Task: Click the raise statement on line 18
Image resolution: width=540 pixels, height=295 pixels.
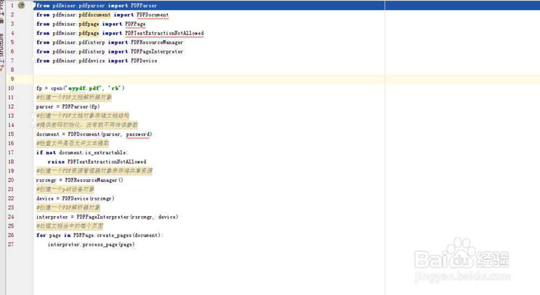Action: [97, 162]
